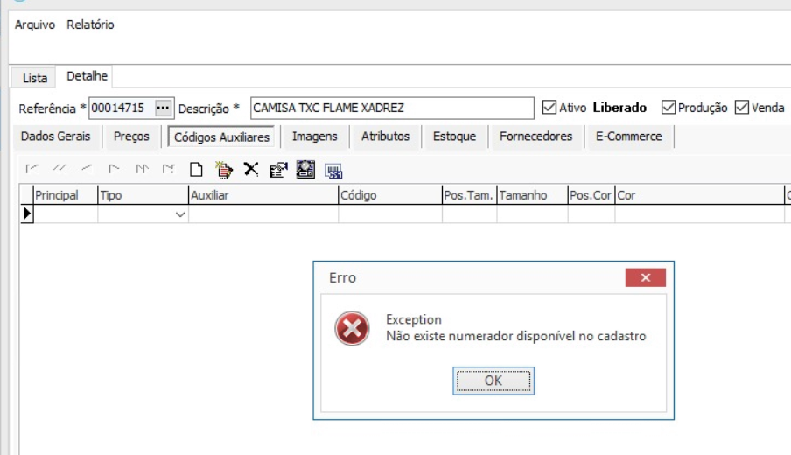Image resolution: width=791 pixels, height=455 pixels.
Task: Close the Erro dialog with red X
Action: 645,277
